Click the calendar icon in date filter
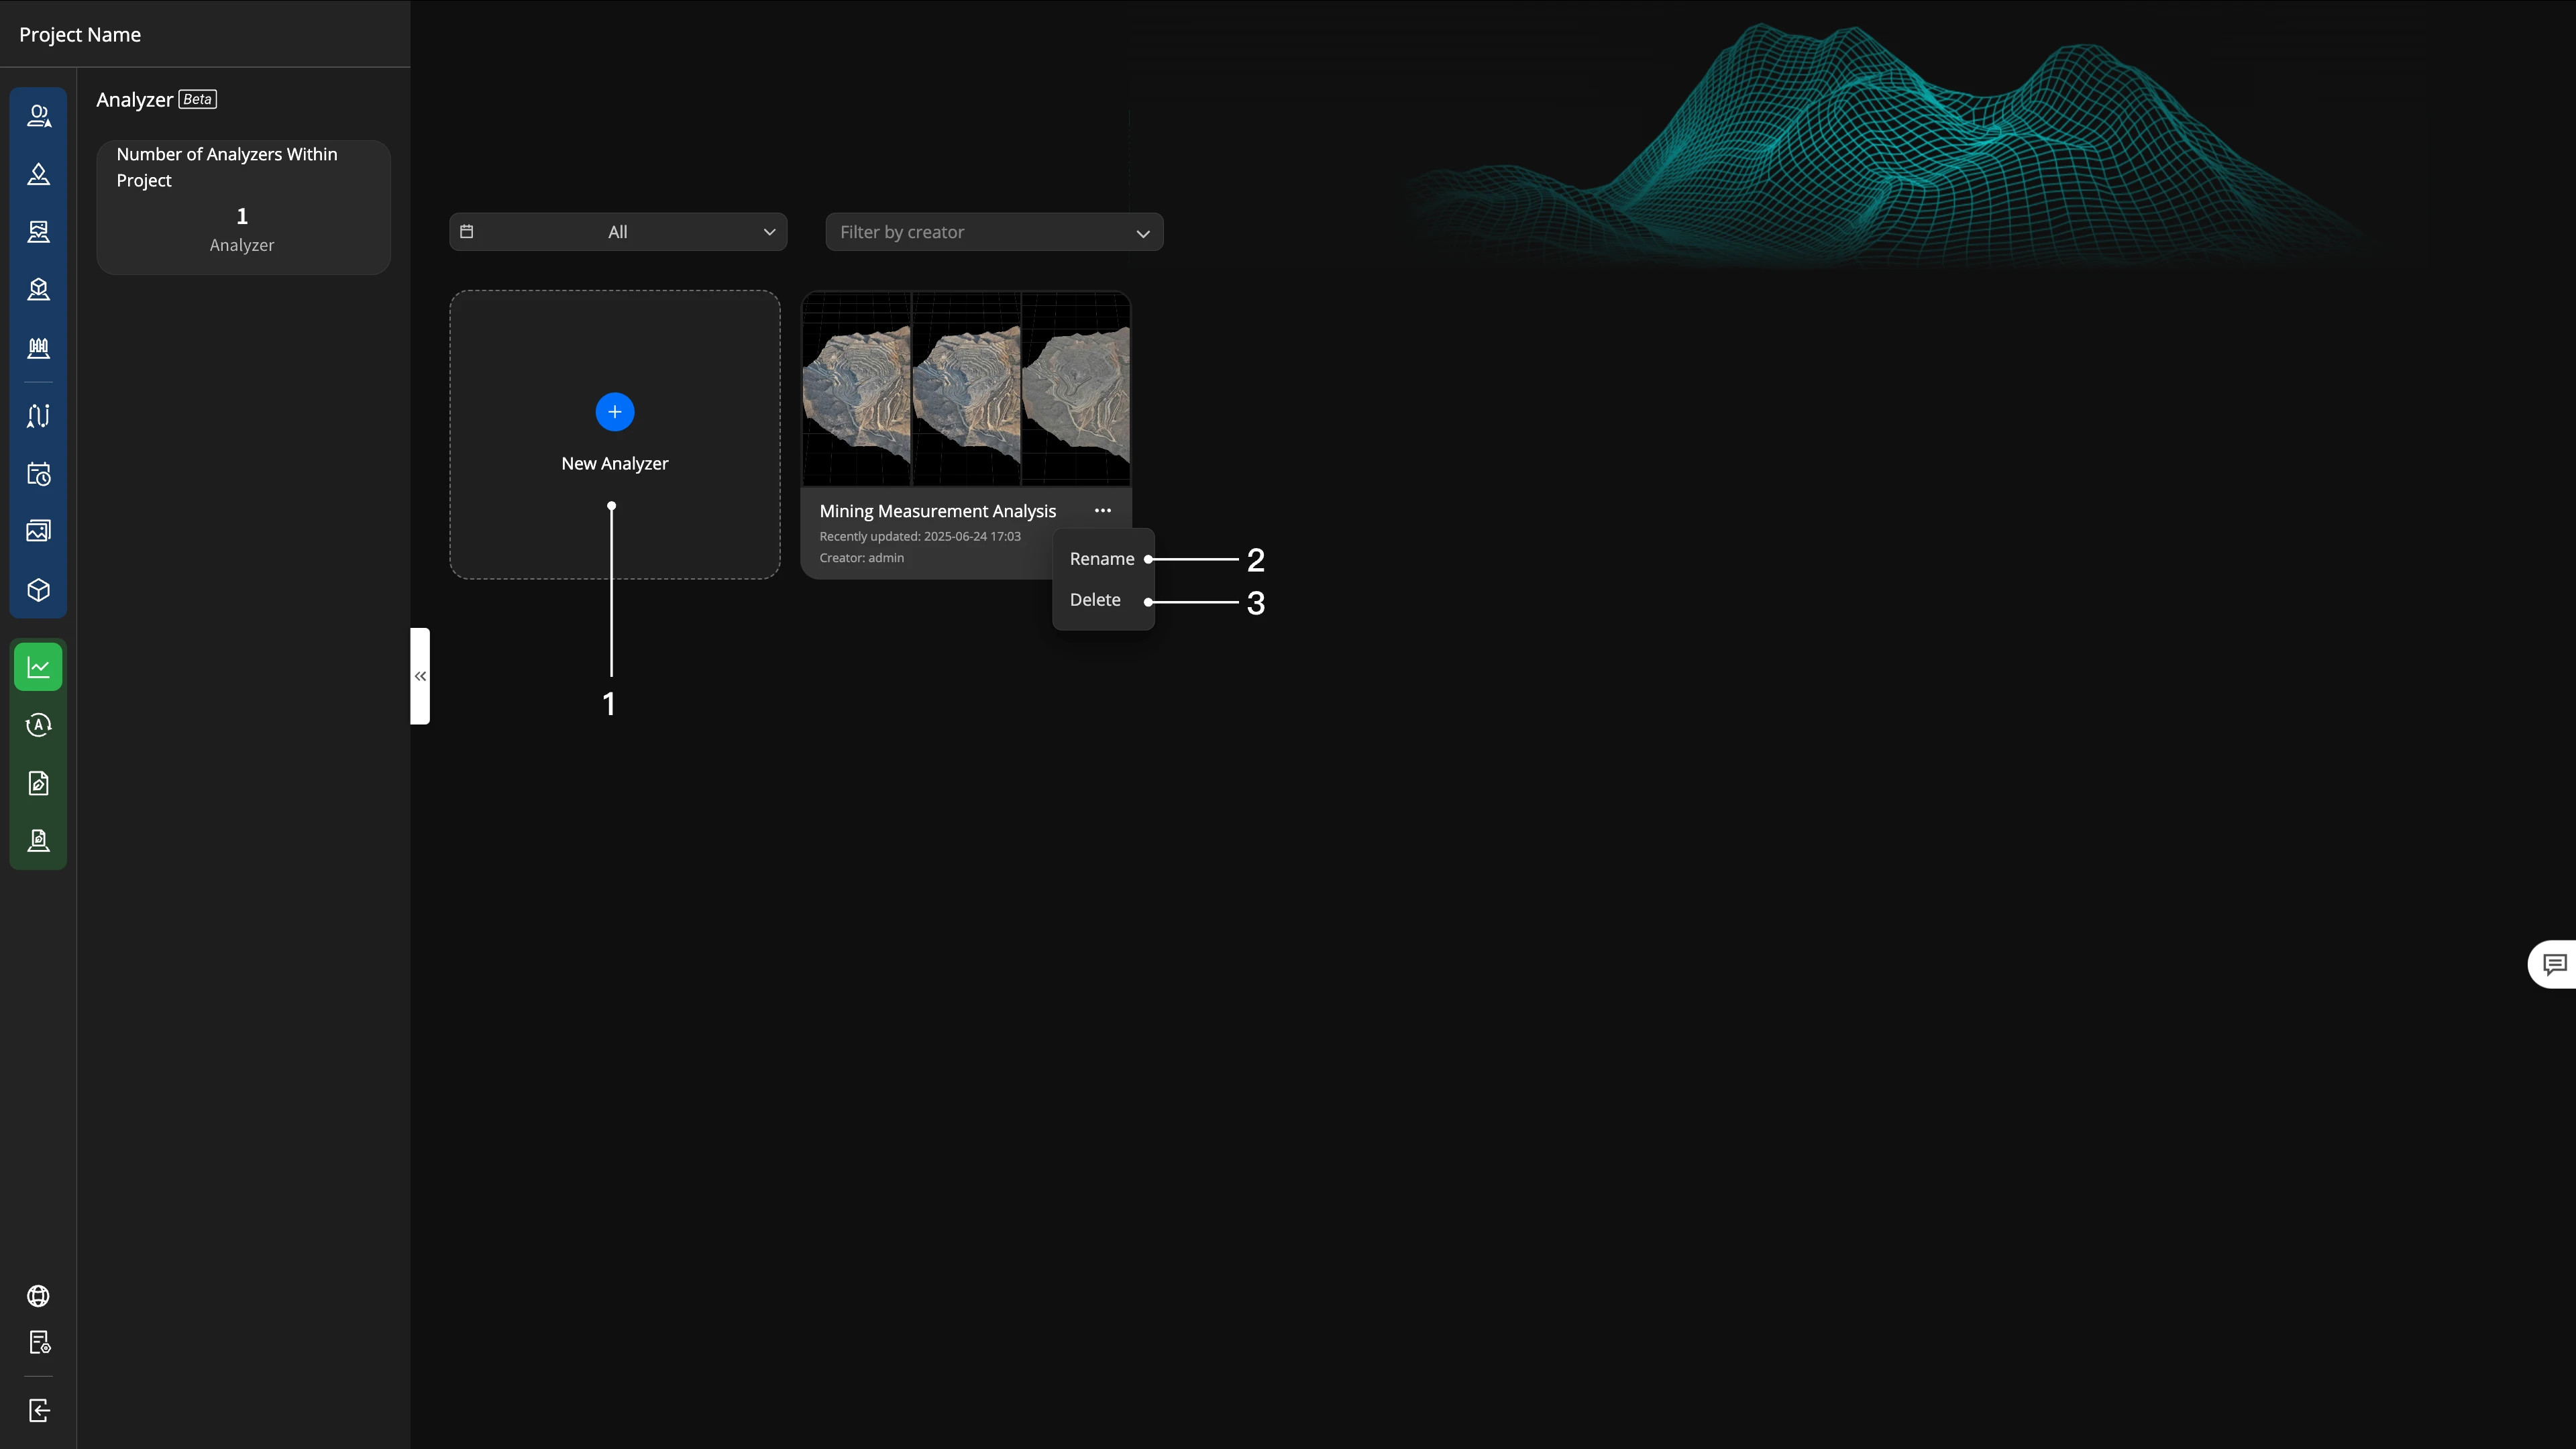 (x=466, y=232)
